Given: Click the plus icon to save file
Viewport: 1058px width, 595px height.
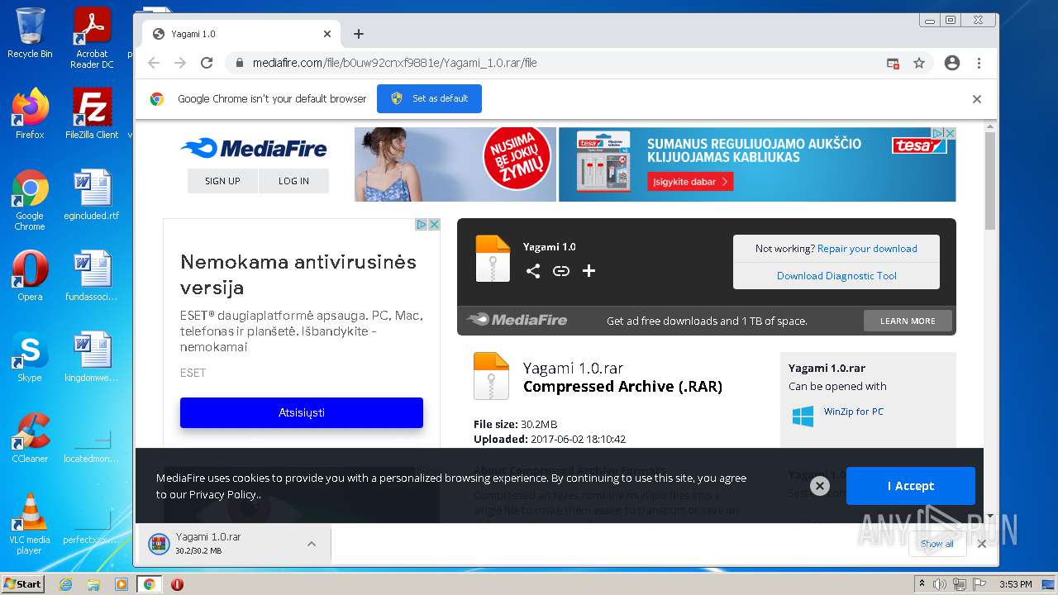Looking at the screenshot, I should (x=589, y=271).
